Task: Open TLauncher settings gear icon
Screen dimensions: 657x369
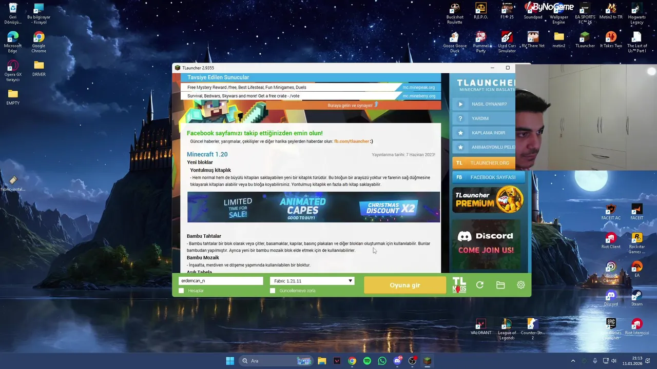Action: pos(521,285)
